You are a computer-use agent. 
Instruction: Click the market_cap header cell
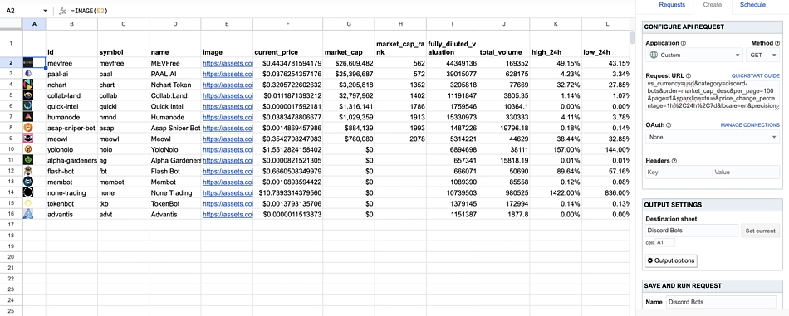coord(349,44)
